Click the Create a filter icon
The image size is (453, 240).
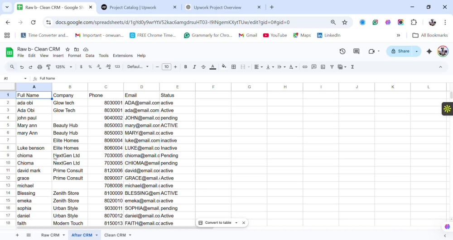pyautogui.click(x=332, y=67)
